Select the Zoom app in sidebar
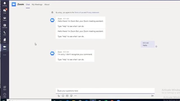The image size is (180, 101). (4, 47)
